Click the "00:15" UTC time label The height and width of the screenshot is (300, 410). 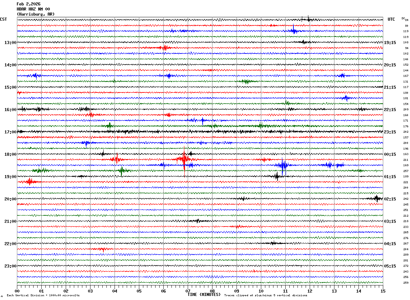pyautogui.click(x=390, y=154)
